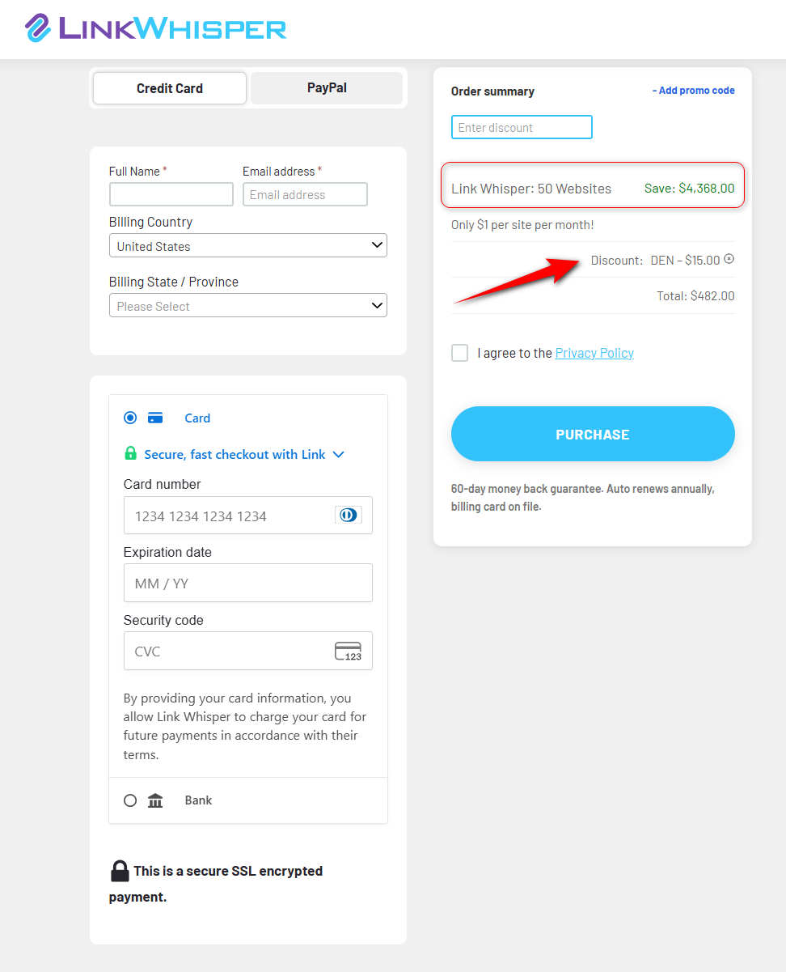Click the CVC card illustration icon
786x972 pixels.
349,651
